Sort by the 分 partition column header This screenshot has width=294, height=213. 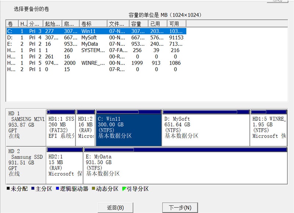35,24
